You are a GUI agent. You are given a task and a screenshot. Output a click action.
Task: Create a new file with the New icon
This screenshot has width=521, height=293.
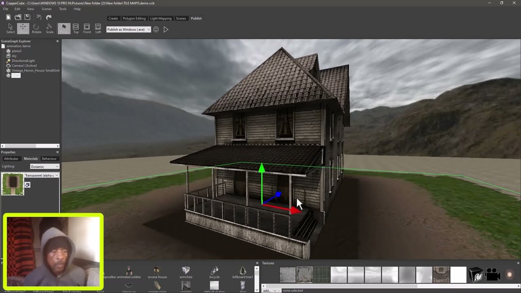[x=8, y=17]
